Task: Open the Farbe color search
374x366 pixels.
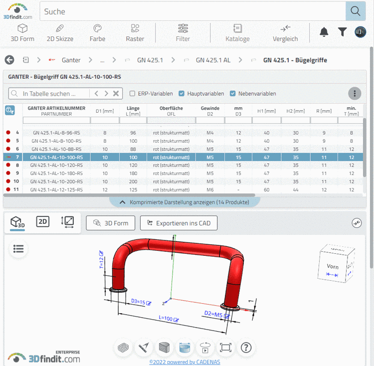Action: (x=97, y=33)
